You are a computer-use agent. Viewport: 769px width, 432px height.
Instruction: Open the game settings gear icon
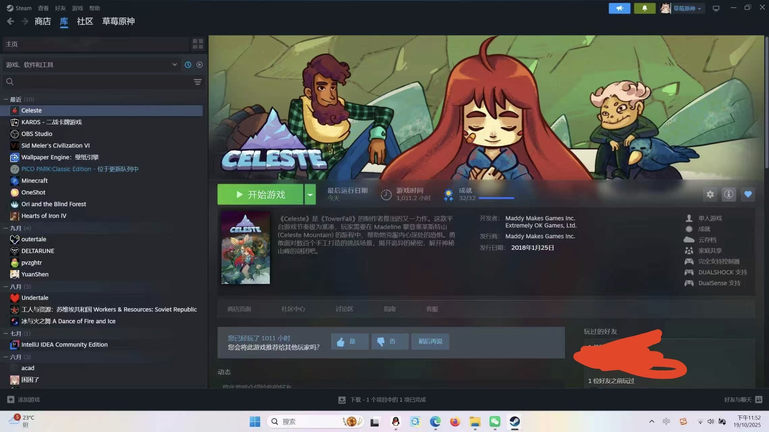710,194
